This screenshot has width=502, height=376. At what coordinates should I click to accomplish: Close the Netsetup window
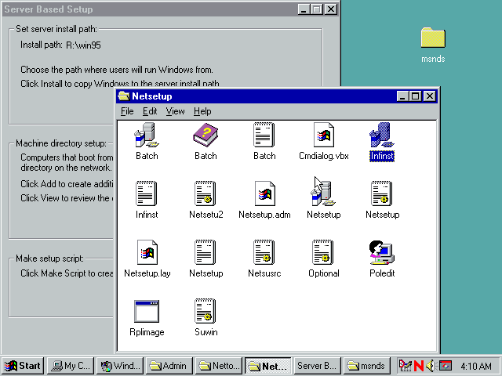430,96
